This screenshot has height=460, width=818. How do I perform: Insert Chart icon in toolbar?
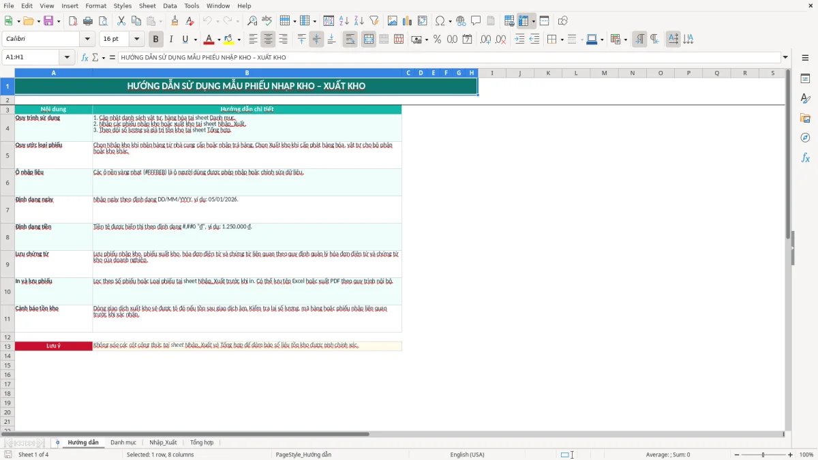click(408, 21)
